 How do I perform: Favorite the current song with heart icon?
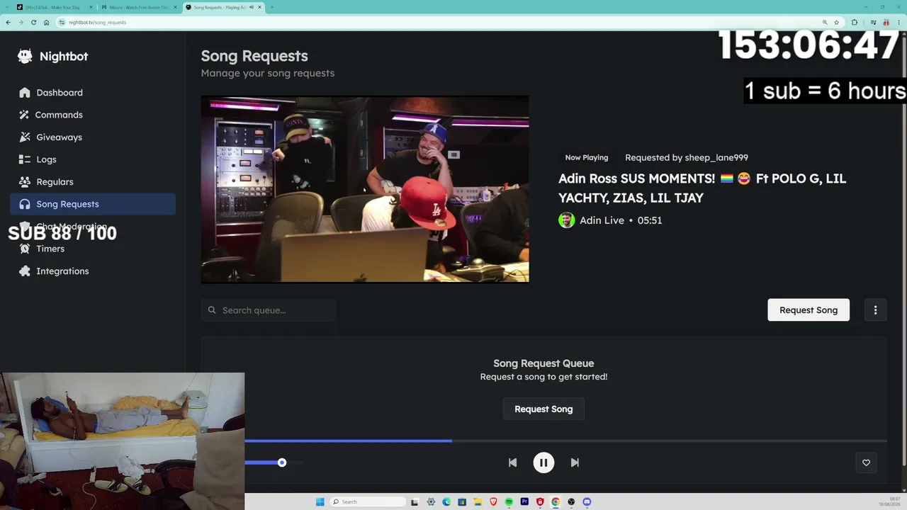tap(866, 463)
